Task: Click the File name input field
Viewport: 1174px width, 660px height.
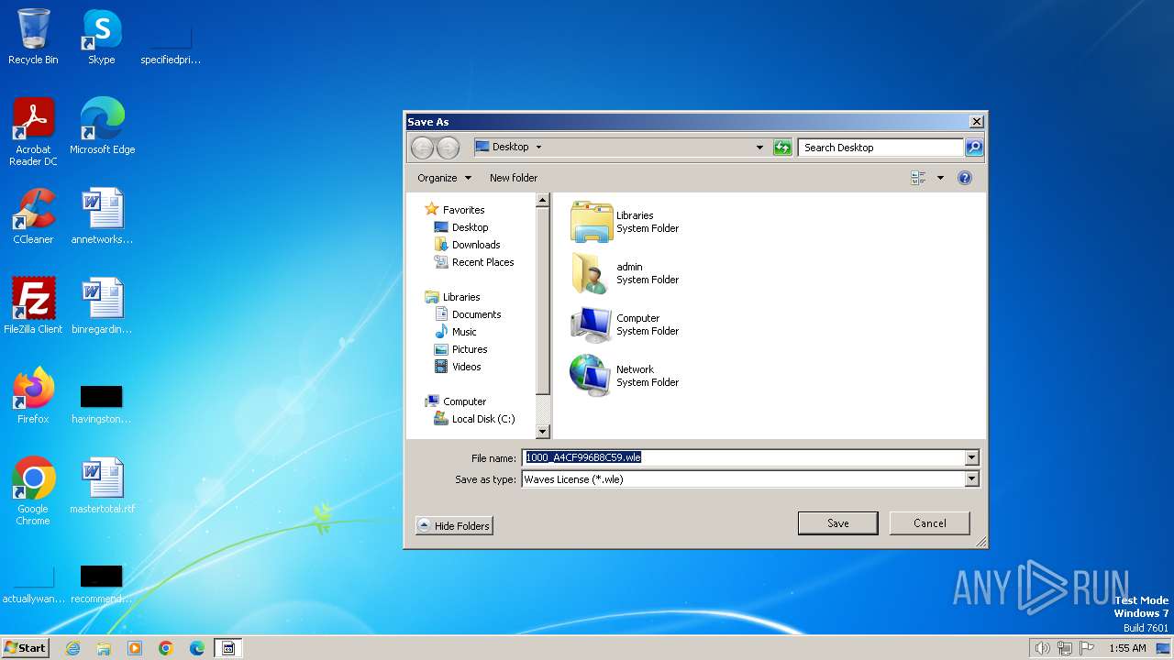Action: click(x=743, y=457)
